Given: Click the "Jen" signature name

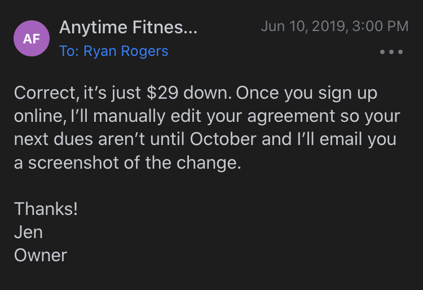Looking at the screenshot, I should (x=28, y=232).
